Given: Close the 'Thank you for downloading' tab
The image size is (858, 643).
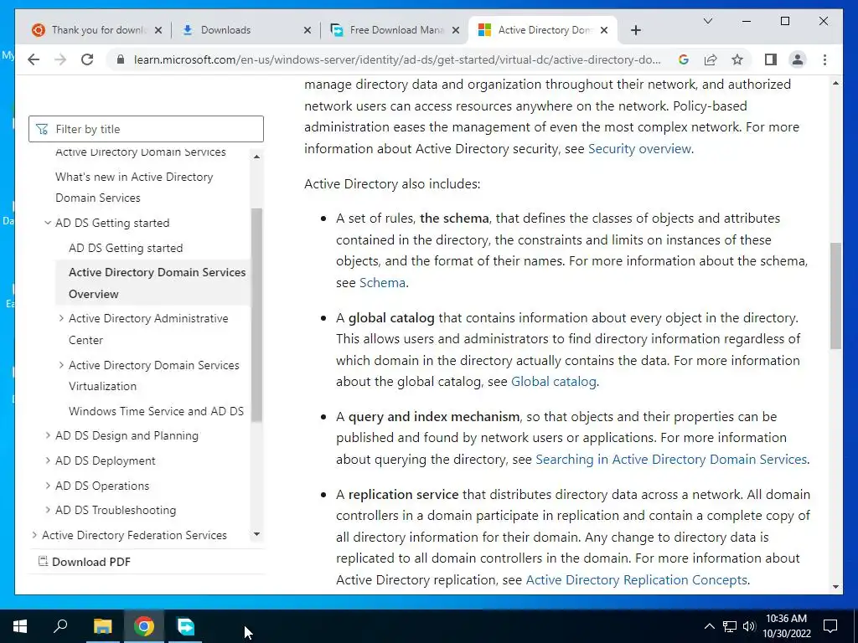Looking at the screenshot, I should (x=158, y=30).
